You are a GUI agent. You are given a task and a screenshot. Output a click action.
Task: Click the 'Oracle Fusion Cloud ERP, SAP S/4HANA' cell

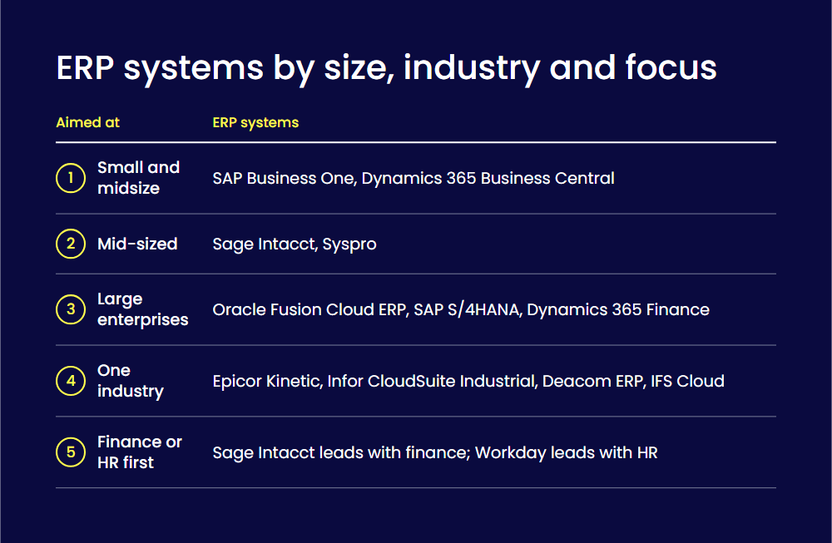(461, 309)
